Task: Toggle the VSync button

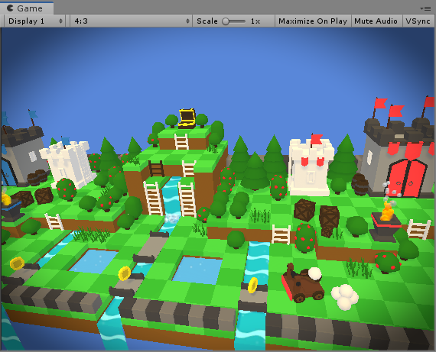Action: click(418, 21)
